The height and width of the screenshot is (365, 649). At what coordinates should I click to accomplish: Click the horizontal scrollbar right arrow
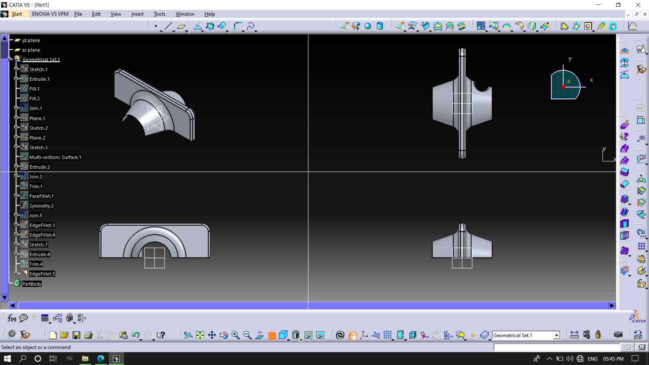(612, 306)
